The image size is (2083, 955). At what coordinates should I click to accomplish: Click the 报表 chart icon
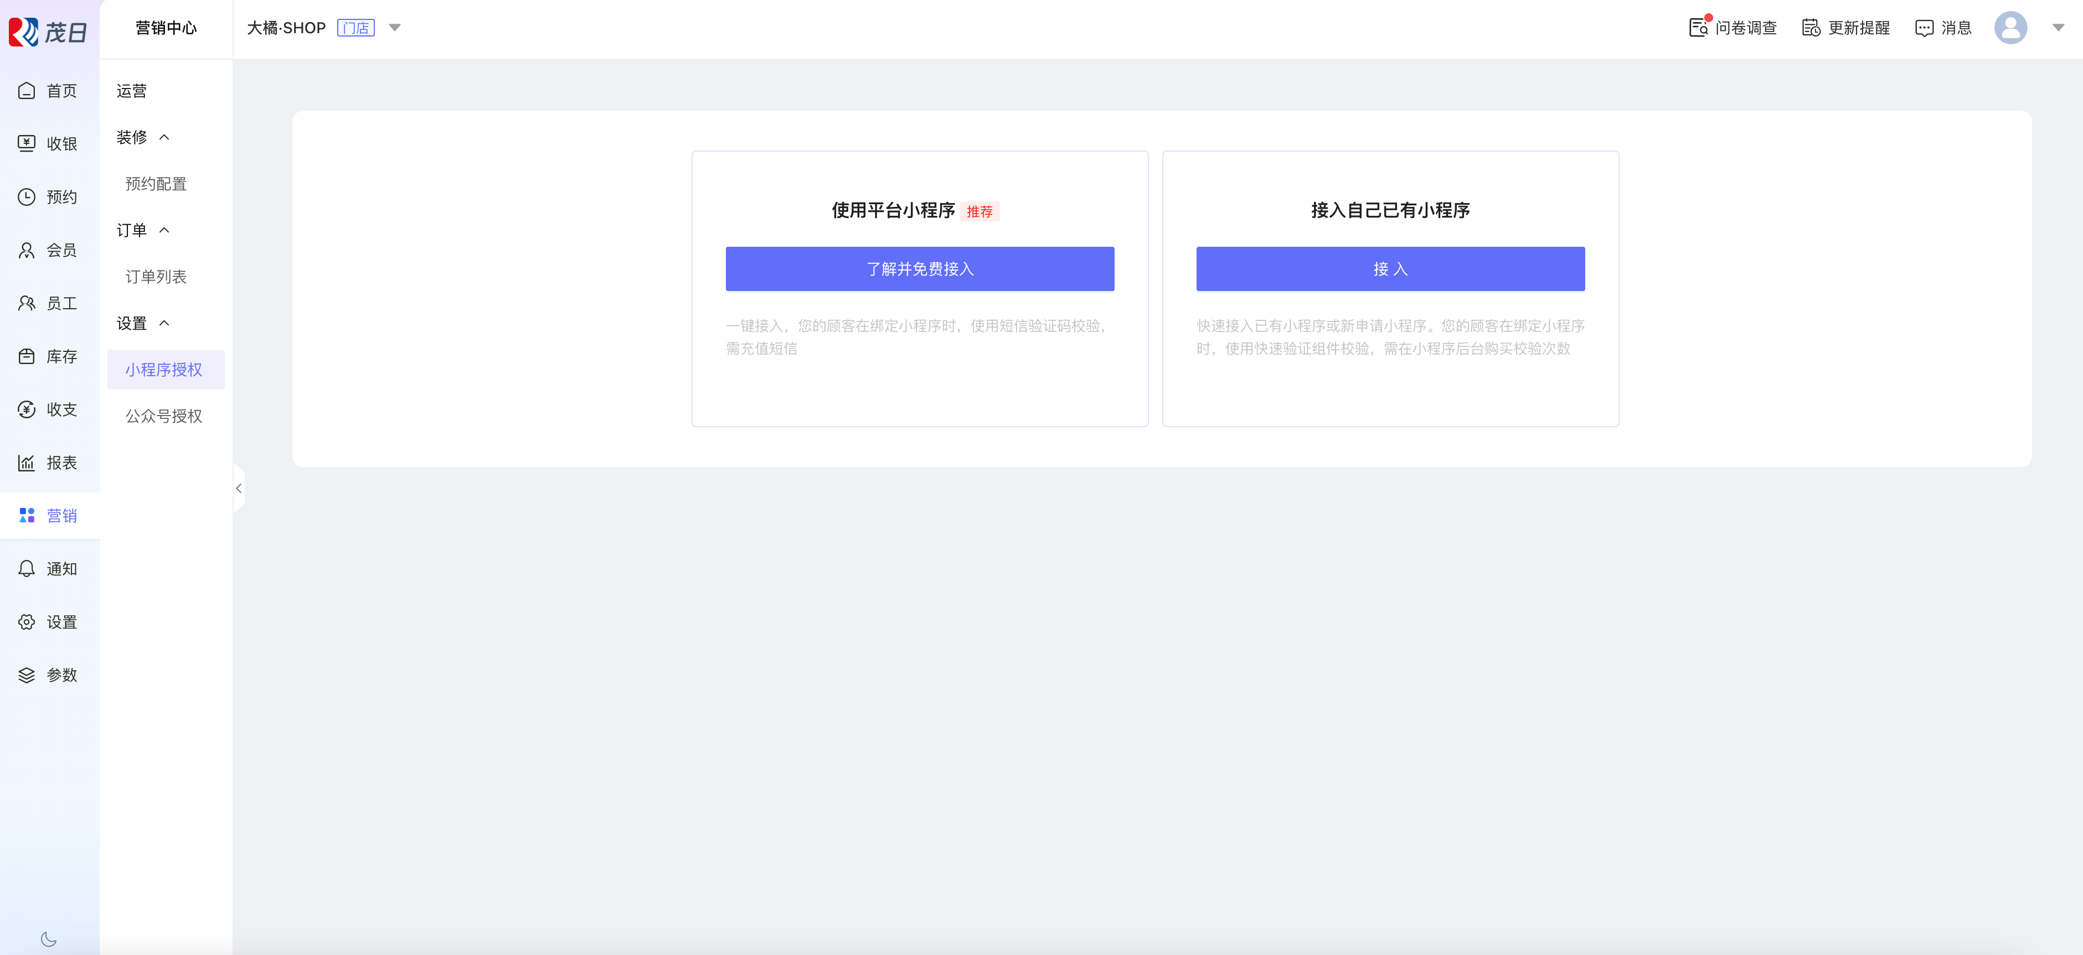27,463
